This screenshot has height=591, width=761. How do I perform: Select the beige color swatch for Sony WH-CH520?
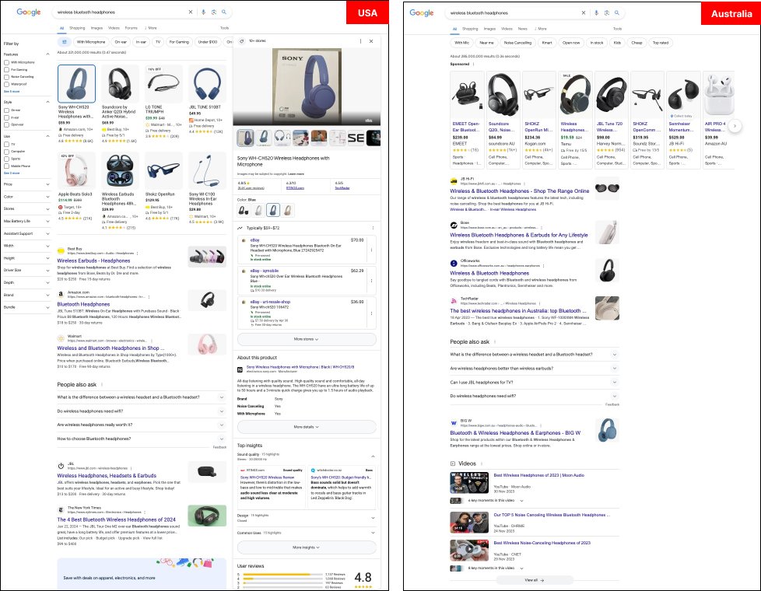point(288,210)
